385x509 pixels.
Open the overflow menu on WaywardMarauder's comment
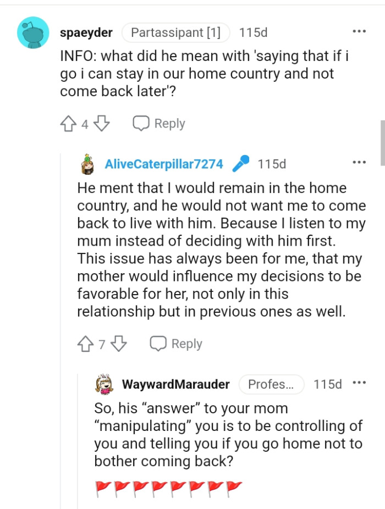359,383
